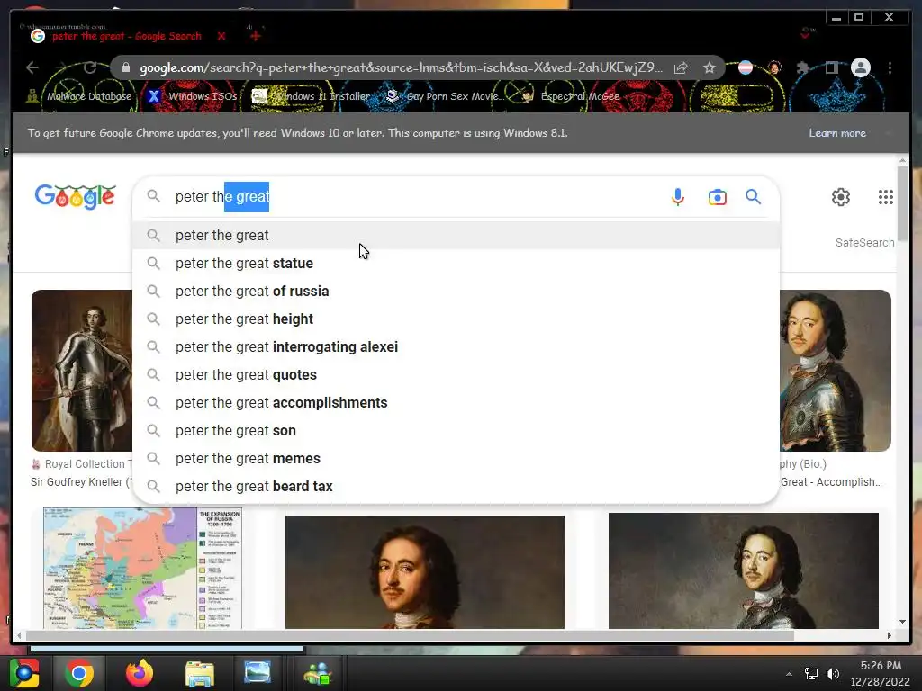Click inside the Google search box
The height and width of the screenshot is (691, 922).
coord(411,197)
